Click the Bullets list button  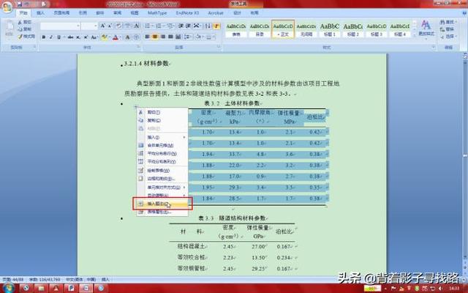tap(148, 26)
